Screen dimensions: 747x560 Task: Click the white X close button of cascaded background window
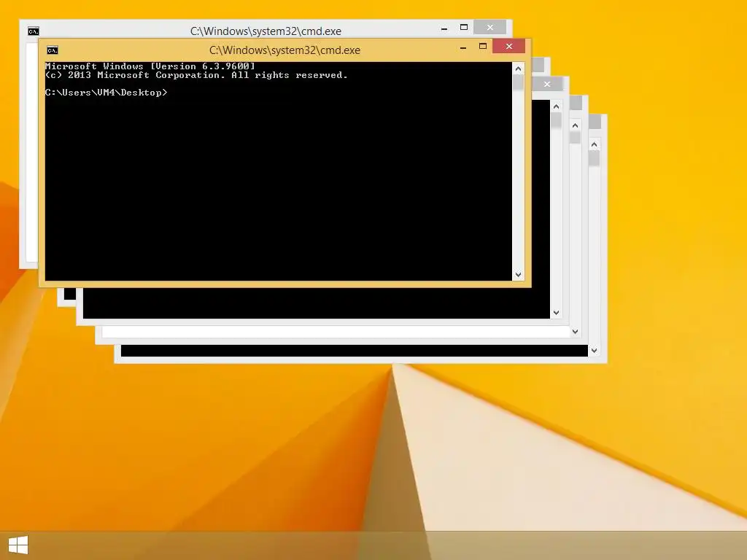click(x=547, y=84)
